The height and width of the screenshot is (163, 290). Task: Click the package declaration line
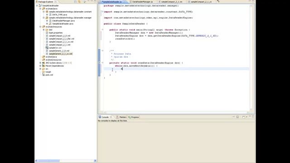pos(141,6)
